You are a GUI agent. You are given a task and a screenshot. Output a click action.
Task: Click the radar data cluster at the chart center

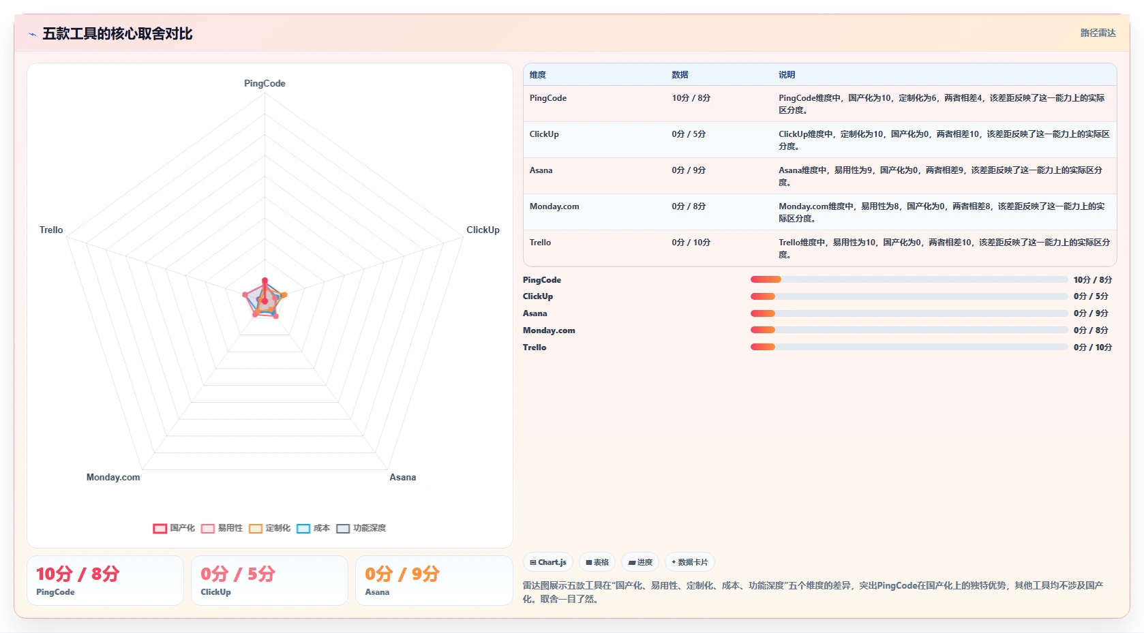[265, 300]
